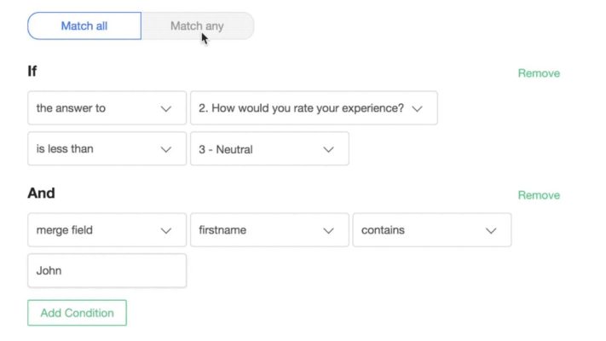This screenshot has width=606, height=341.
Task: Expand the 'firstname' field dropdown
Action: 268,230
